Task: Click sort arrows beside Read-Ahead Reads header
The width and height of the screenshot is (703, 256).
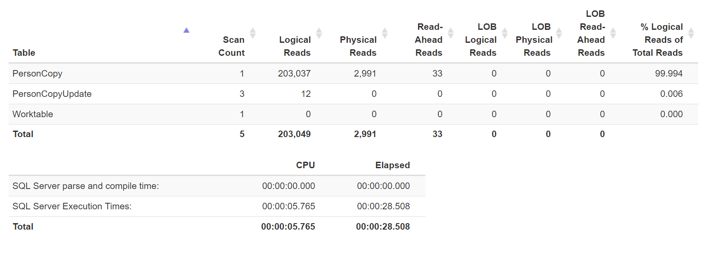Action: pyautogui.click(x=451, y=33)
